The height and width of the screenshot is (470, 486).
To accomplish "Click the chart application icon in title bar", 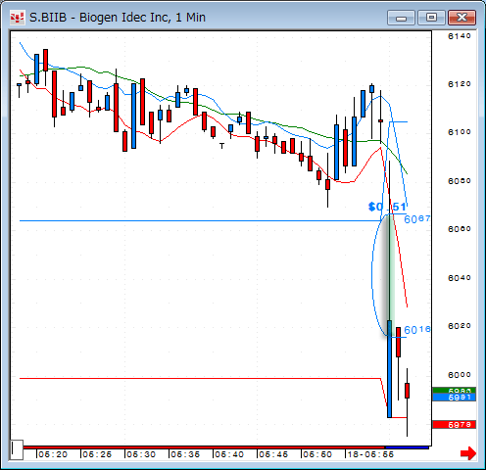I will pos(18,18).
